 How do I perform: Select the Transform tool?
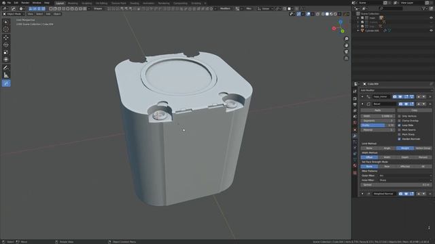[6, 60]
